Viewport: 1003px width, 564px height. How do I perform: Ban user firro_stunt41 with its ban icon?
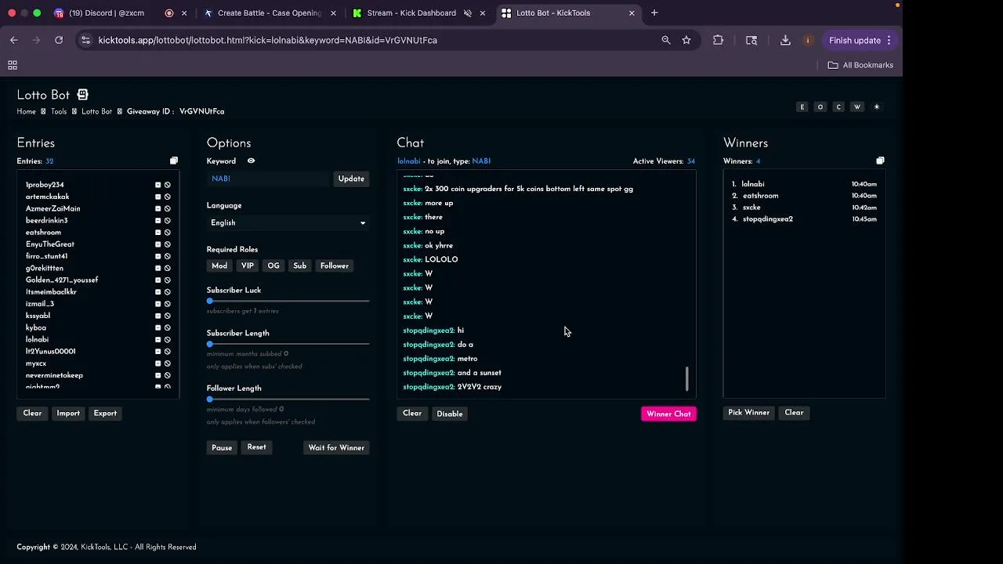point(167,256)
